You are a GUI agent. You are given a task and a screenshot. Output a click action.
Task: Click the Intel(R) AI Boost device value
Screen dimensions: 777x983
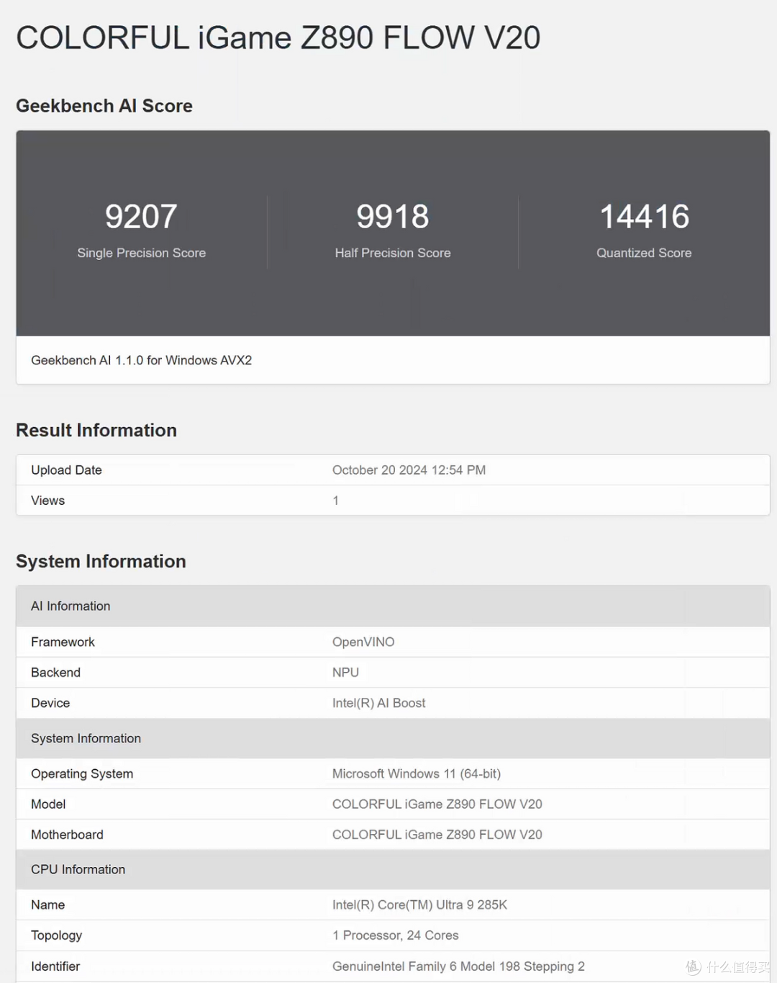378,703
